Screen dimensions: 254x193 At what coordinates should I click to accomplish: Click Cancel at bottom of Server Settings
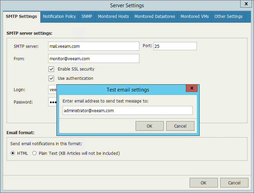(x=234, y=183)
